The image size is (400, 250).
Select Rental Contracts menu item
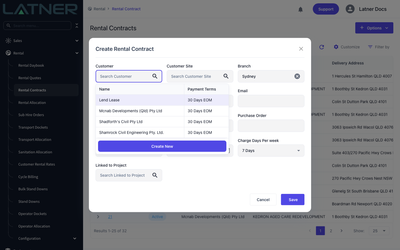[46, 90]
